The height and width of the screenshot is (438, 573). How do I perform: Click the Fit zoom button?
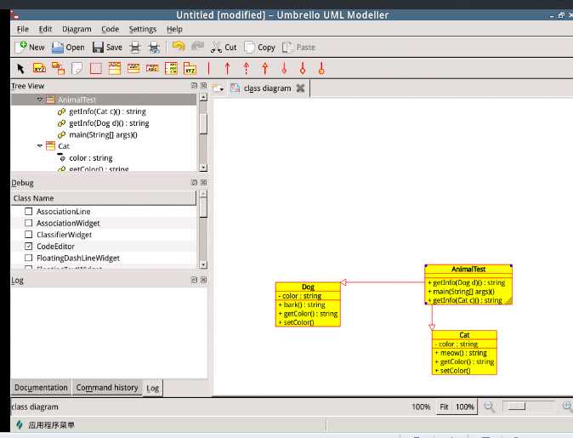click(x=444, y=407)
